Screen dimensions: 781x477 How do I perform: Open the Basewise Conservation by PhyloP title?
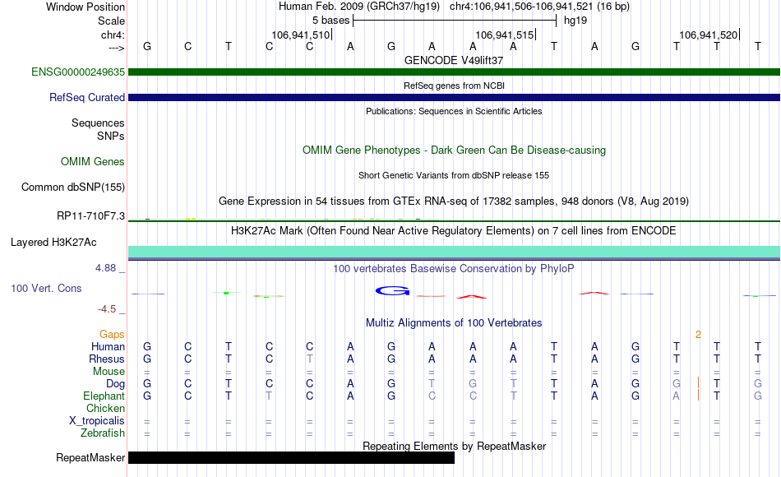454,269
